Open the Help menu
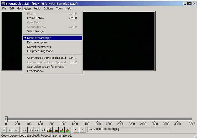The width and height of the screenshot is (197, 138). (x=68, y=8)
